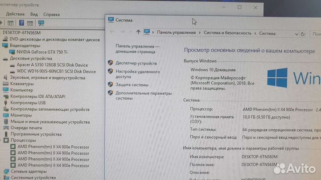Click the search field in System window

[316, 34]
